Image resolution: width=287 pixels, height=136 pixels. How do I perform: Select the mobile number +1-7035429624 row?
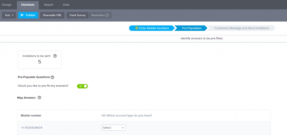pyautogui.click(x=31, y=128)
